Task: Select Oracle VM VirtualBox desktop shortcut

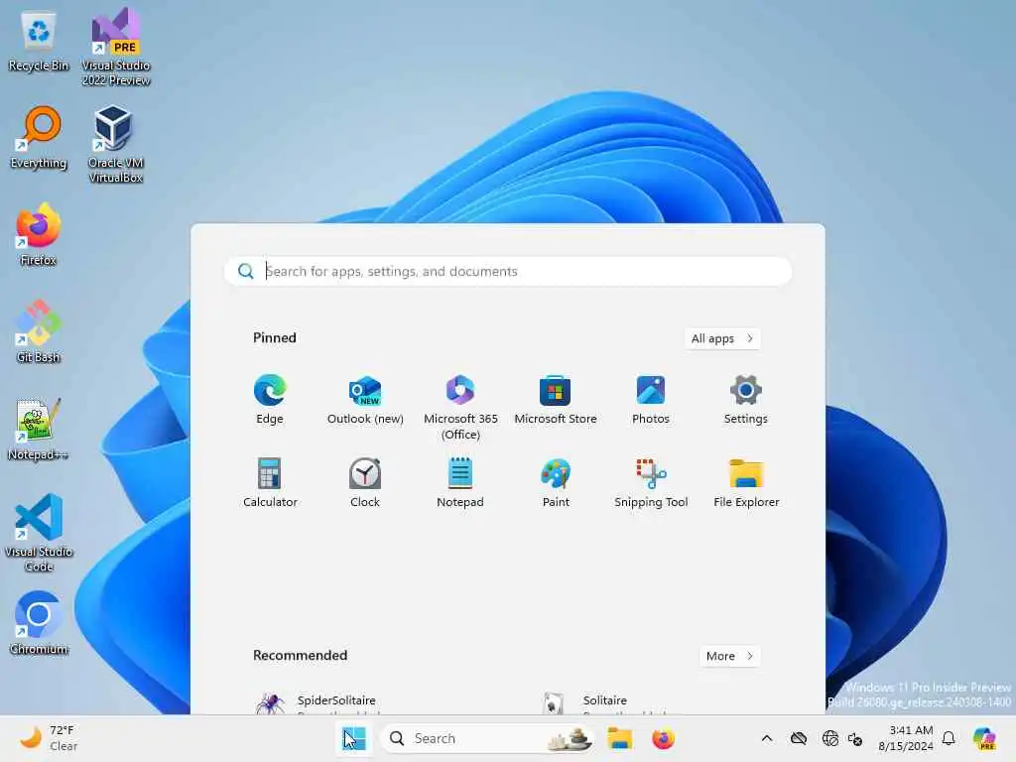Action: pyautogui.click(x=115, y=144)
